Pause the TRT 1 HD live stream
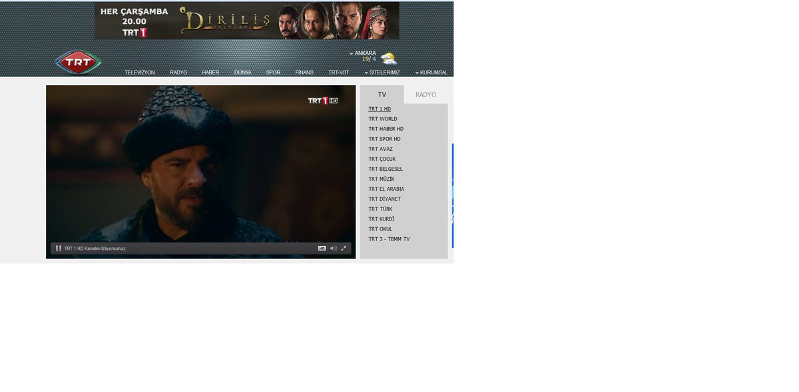This screenshot has height=392, width=799. 59,248
